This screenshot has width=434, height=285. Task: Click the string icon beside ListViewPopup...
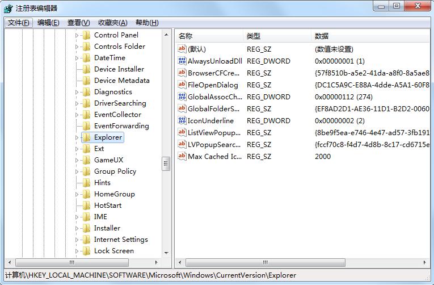click(182, 132)
